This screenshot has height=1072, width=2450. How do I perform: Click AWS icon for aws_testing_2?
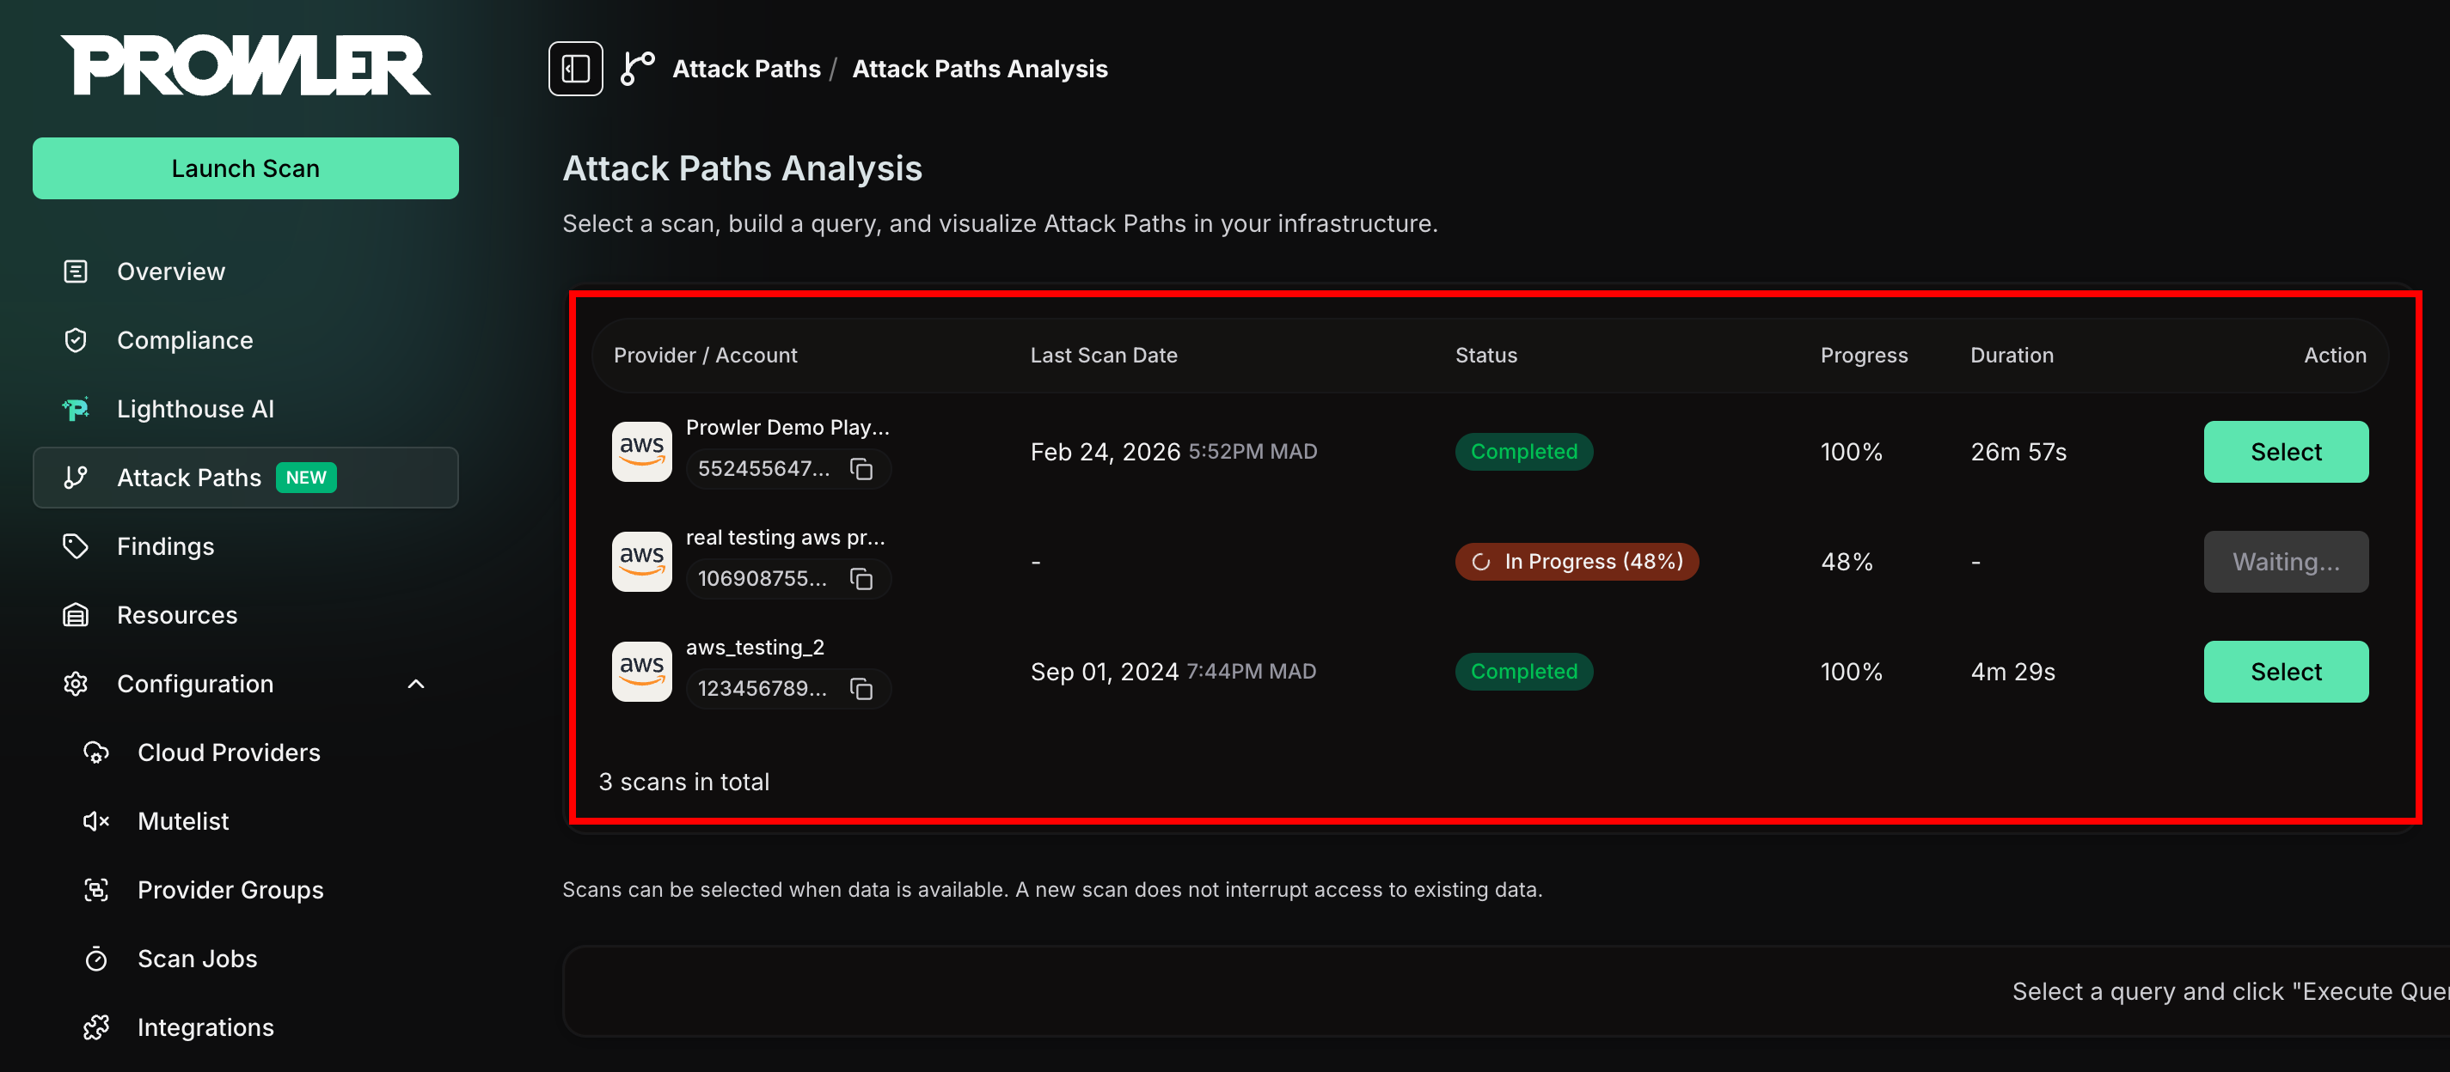click(641, 671)
